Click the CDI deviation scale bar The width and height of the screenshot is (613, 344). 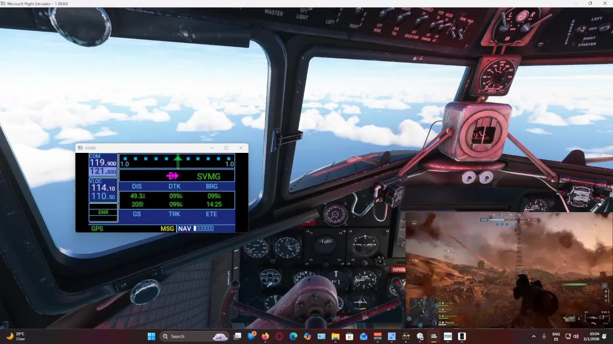click(x=177, y=161)
